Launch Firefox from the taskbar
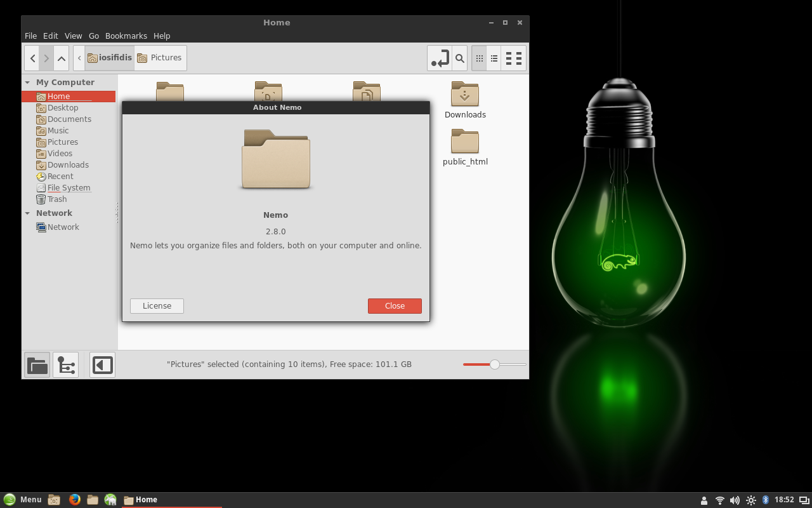Image resolution: width=812 pixels, height=508 pixels. coord(74,500)
